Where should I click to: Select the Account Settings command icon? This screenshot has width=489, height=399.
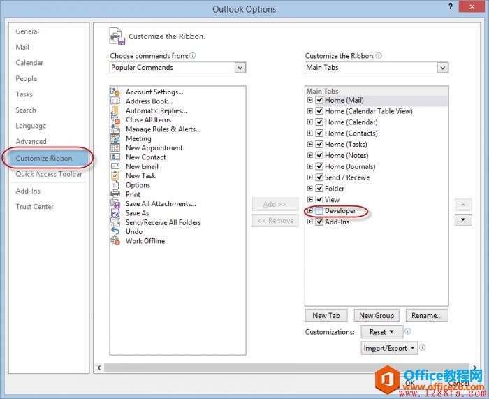115,92
